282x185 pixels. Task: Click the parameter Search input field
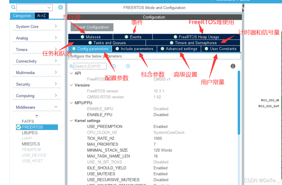click(x=90, y=66)
